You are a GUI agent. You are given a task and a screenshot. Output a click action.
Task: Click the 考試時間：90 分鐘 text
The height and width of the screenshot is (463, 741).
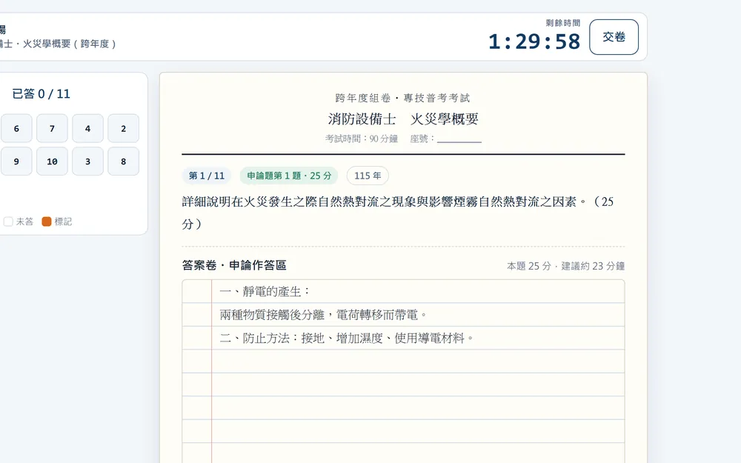[362, 139]
